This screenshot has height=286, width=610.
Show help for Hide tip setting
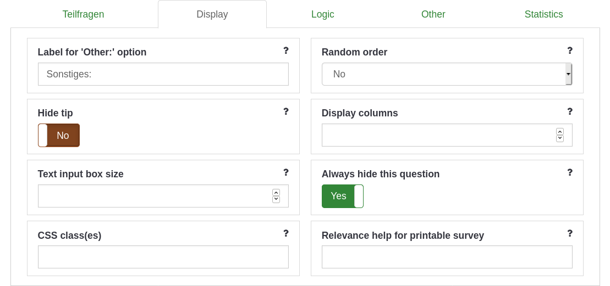(x=286, y=111)
